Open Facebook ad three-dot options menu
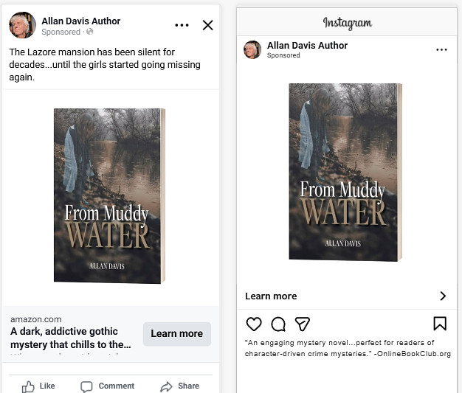 (x=182, y=26)
